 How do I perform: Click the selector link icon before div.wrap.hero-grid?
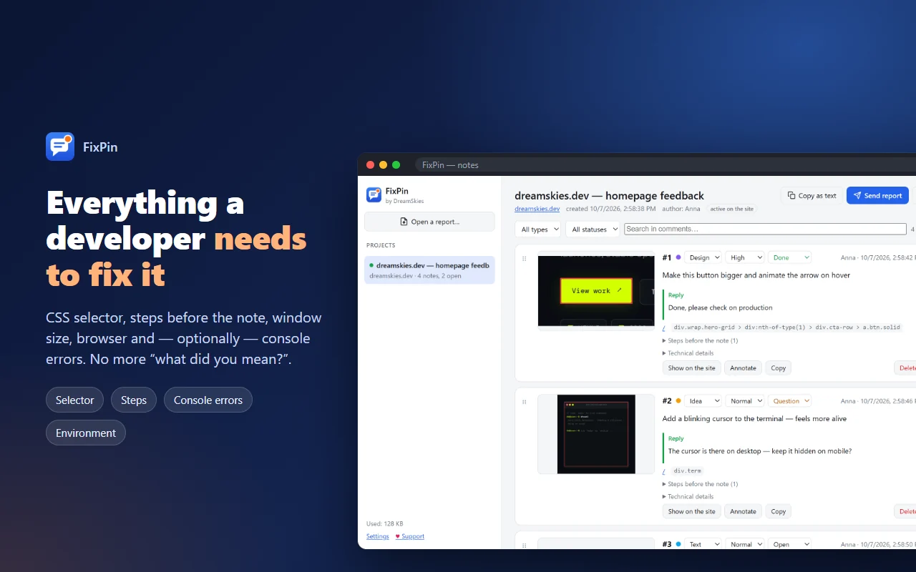point(664,327)
